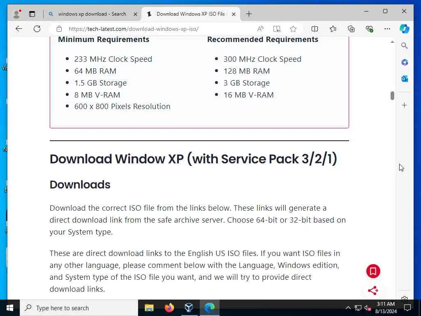Open the muted volume tray icon
The width and height of the screenshot is (421, 316).
point(368,308)
